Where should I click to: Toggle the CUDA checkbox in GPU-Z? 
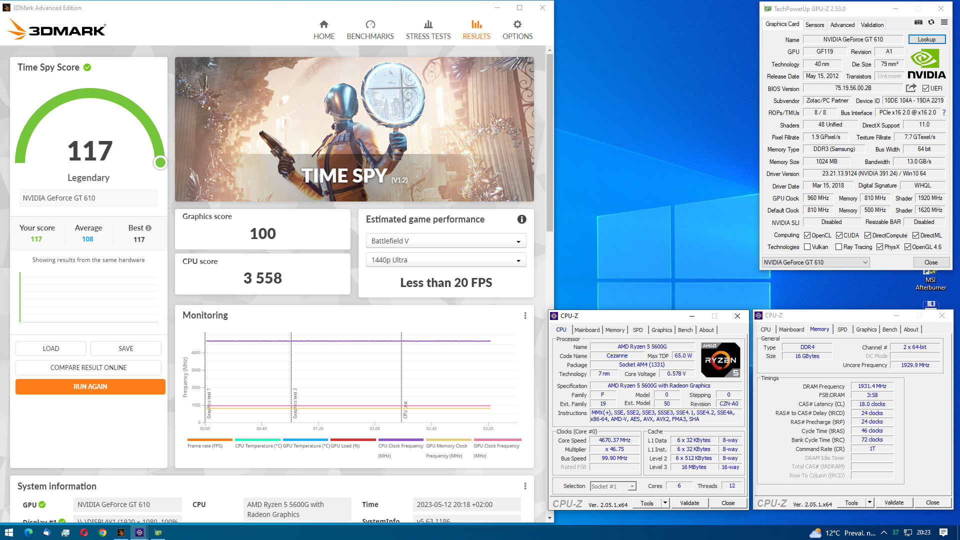pos(839,235)
